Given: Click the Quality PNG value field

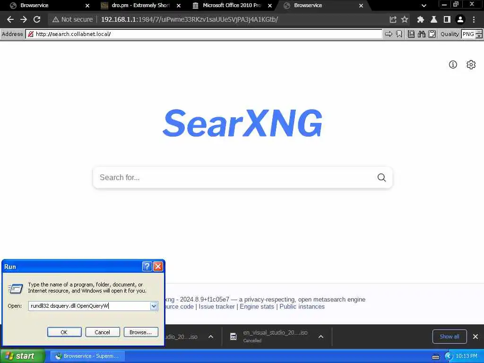Looking at the screenshot, I should tap(468, 34).
